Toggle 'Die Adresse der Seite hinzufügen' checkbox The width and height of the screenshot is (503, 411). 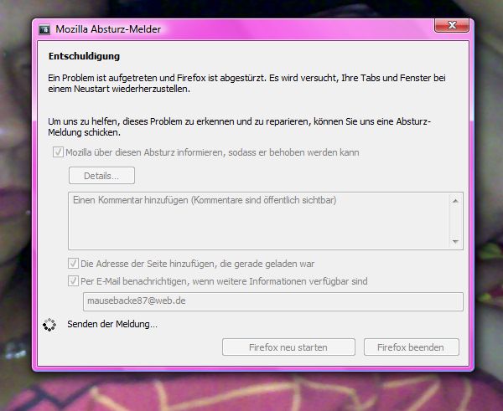click(x=73, y=264)
